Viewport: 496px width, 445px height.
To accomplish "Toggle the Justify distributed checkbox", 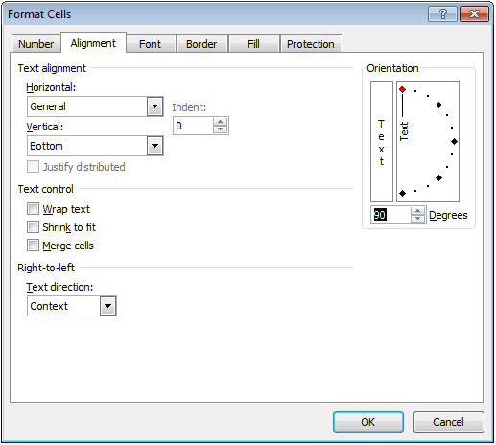I will click(x=33, y=167).
